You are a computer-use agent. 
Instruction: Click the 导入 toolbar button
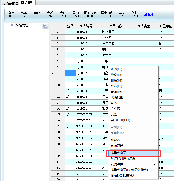click(x=122, y=15)
